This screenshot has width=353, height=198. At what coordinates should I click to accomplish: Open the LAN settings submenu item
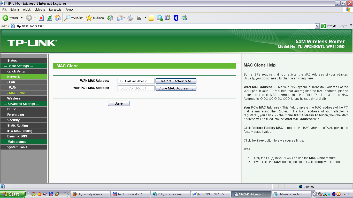(x=24, y=82)
